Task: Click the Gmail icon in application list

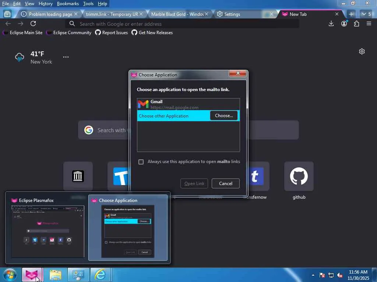Action: (x=143, y=104)
